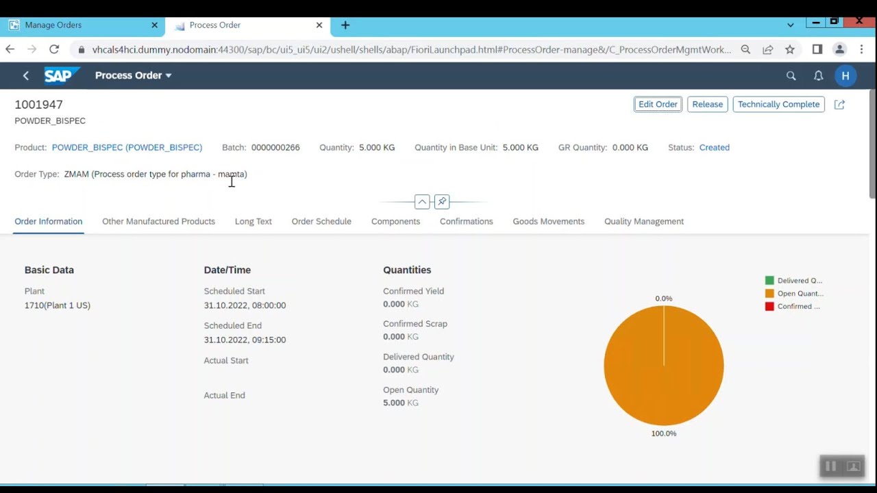Click the orange pie chart segment
This screenshot has width=877, height=493.
click(x=664, y=366)
